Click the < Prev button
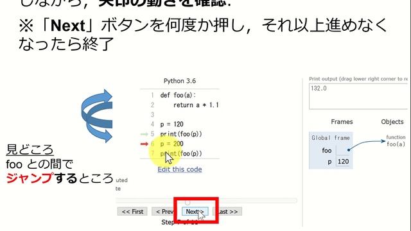The height and width of the screenshot is (231, 411). pos(164,211)
